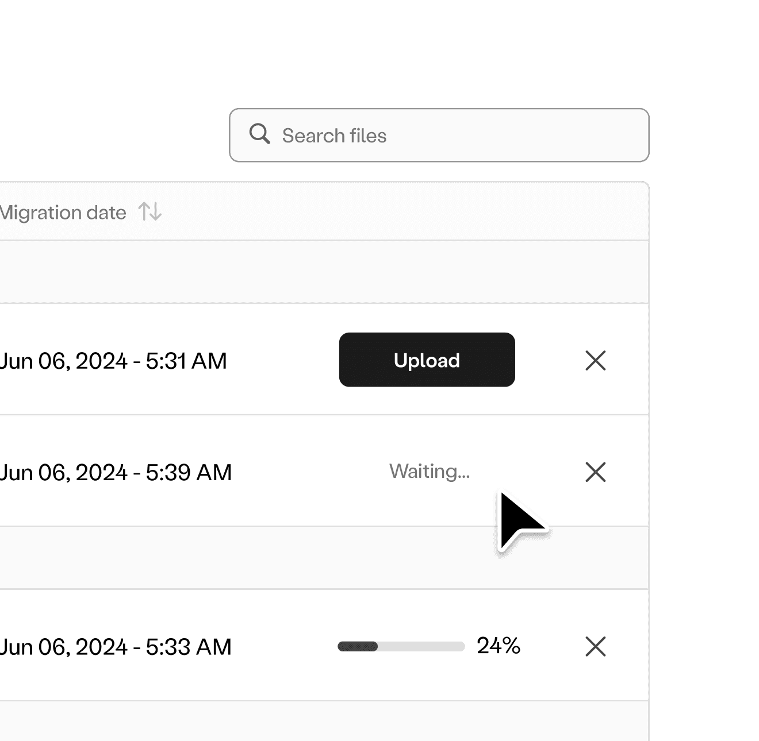The image size is (759, 741).
Task: Cancel the in-progress Jun 06 5:33 AM migration
Action: (x=596, y=646)
